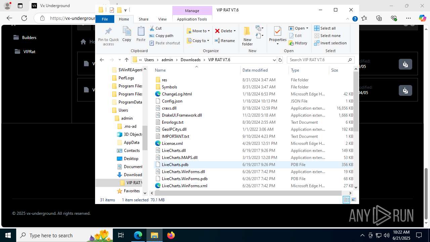Open Move to dropdown
Viewport: 430px width, 242px height.
point(198,31)
